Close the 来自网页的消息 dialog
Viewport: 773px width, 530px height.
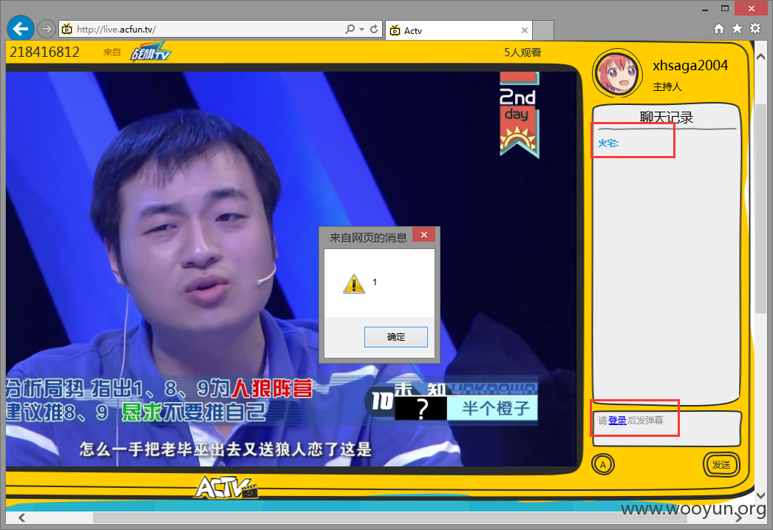pos(424,234)
